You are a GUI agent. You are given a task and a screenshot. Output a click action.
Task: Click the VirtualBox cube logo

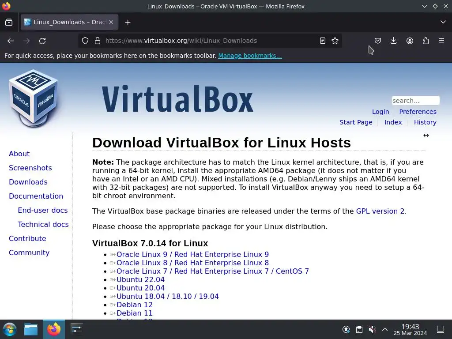click(34, 98)
